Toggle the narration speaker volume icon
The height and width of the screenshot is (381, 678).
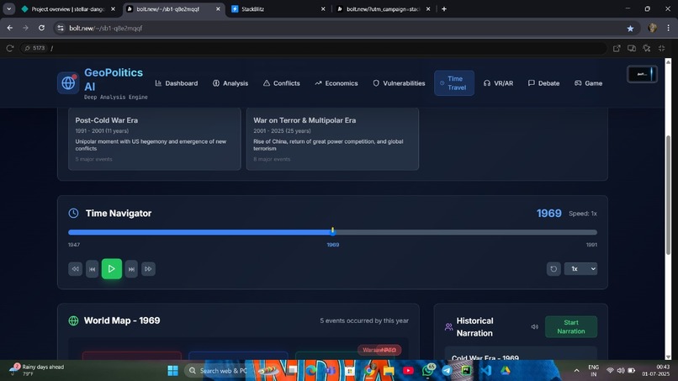pos(534,327)
